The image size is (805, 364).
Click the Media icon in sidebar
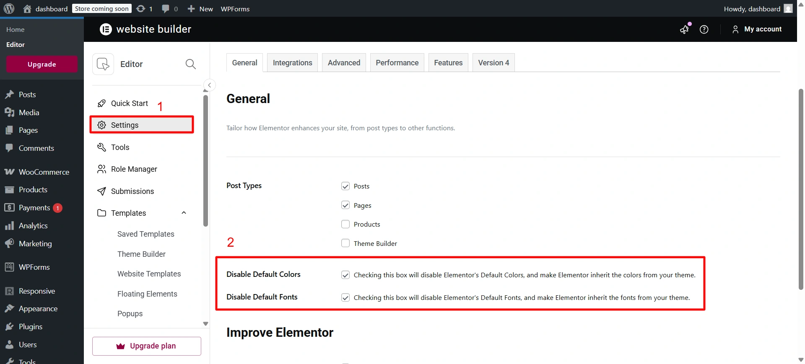[x=9, y=113]
